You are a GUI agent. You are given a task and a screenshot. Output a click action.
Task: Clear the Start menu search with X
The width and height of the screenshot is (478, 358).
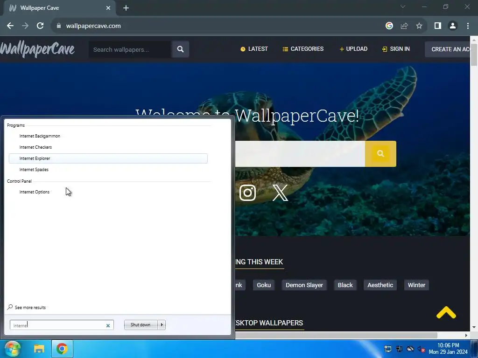(108, 325)
